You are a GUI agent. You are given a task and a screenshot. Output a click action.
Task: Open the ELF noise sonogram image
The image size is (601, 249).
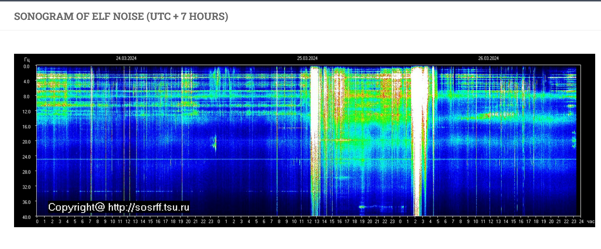(305, 140)
